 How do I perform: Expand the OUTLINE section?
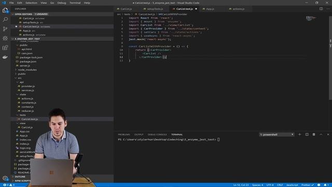tap(20, 177)
